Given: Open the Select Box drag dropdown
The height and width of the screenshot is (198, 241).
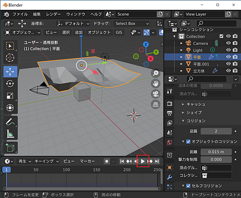Looking at the screenshot, I should (x=131, y=24).
